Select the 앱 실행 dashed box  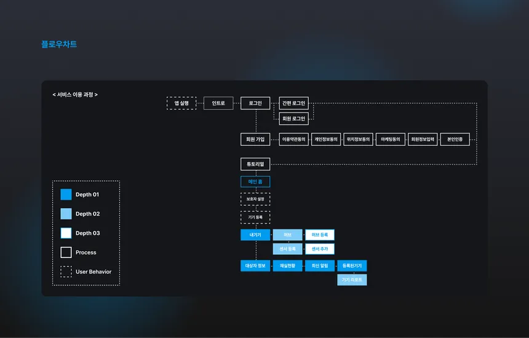(181, 103)
